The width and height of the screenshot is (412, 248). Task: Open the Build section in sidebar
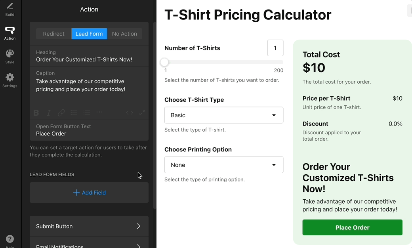(10, 9)
